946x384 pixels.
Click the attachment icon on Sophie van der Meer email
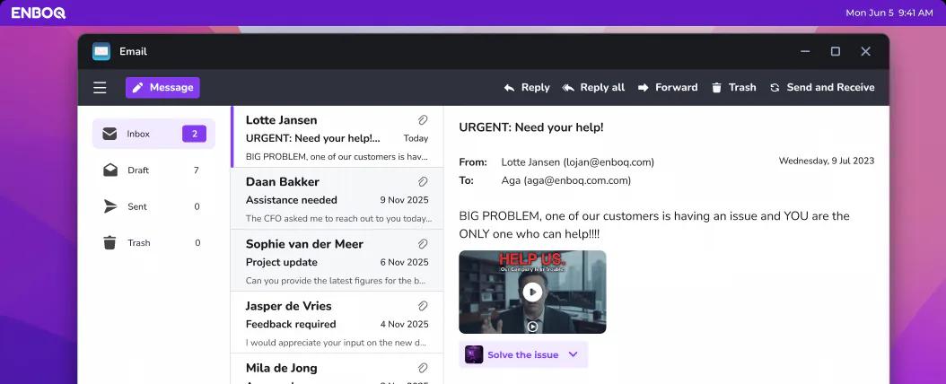[x=423, y=243]
